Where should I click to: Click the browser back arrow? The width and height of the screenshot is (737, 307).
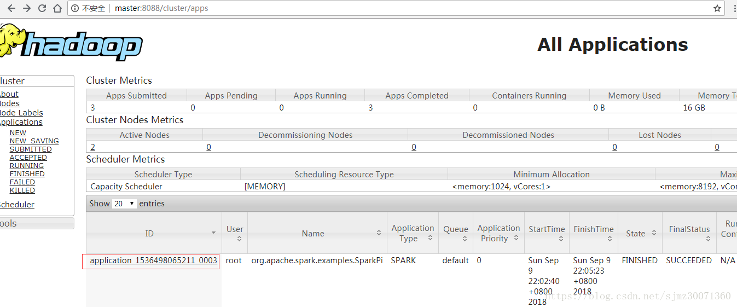click(x=11, y=8)
